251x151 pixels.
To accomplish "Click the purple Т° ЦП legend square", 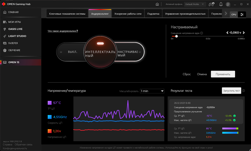I will (50, 103).
